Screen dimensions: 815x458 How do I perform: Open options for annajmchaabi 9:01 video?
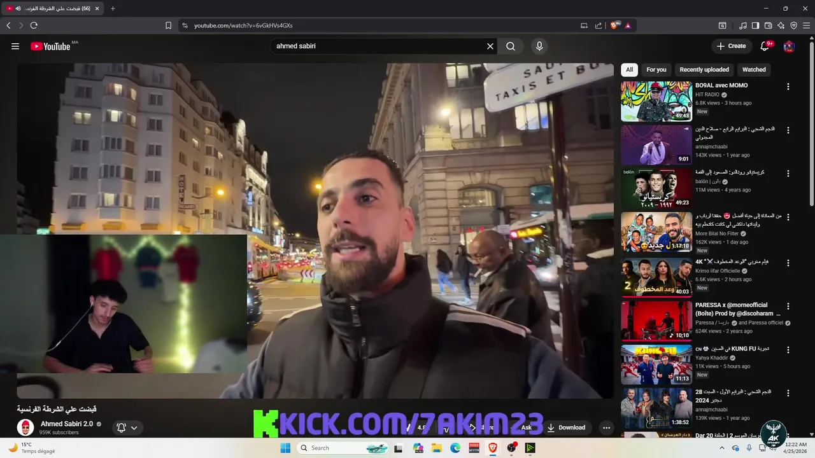pyautogui.click(x=788, y=130)
